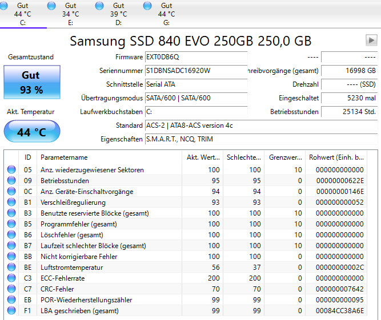
Task: Click status icon for attribute EB
Action: click(11, 299)
